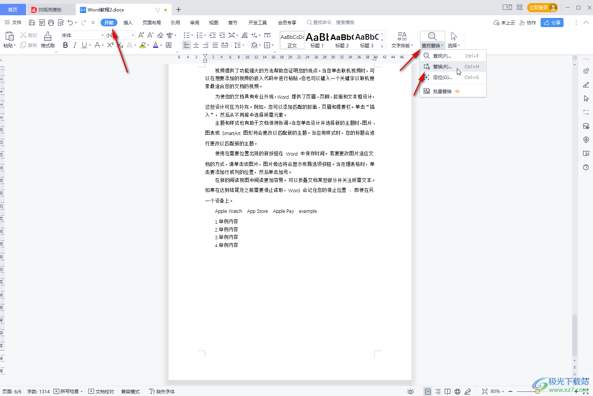Switch to the 插入 ribbon tab
This screenshot has width=593, height=396.
tap(128, 23)
